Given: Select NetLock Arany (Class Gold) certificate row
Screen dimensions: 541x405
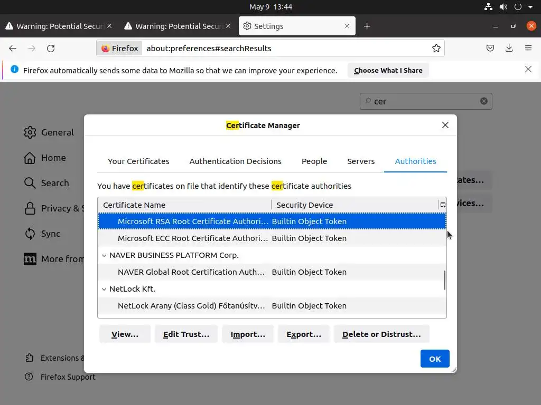Looking at the screenshot, I should pos(272,305).
